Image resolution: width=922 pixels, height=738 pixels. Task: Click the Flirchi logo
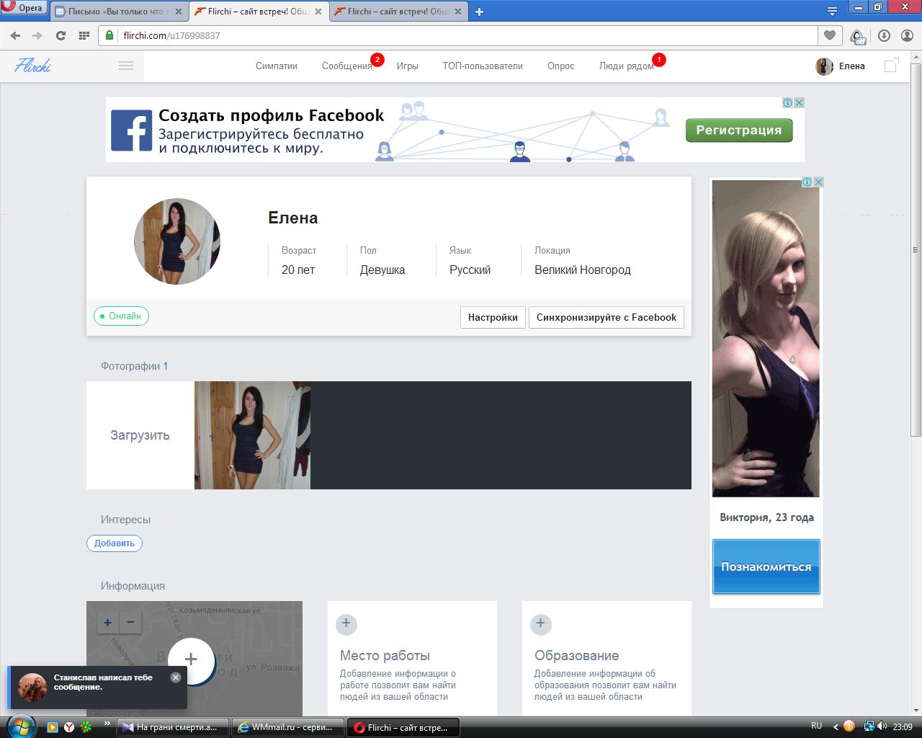pos(33,66)
